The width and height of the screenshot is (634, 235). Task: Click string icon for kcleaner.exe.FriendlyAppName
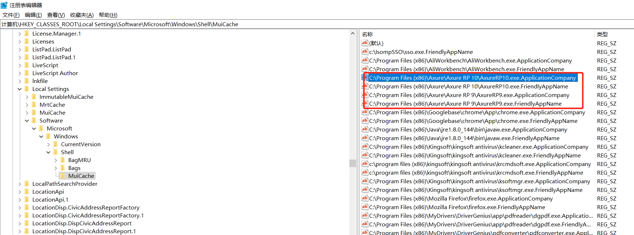(365, 155)
